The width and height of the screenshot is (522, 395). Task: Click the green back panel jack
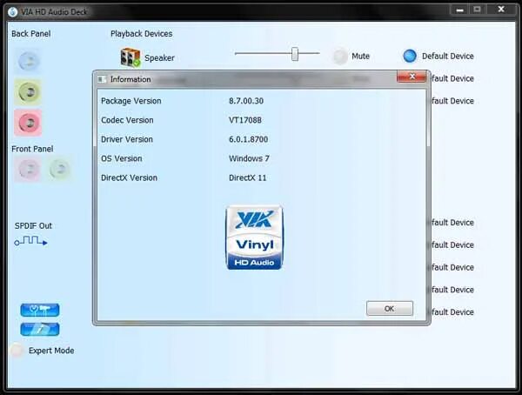tap(28, 92)
